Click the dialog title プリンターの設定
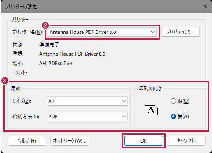This screenshot has width=212, height=153. coord(21,7)
